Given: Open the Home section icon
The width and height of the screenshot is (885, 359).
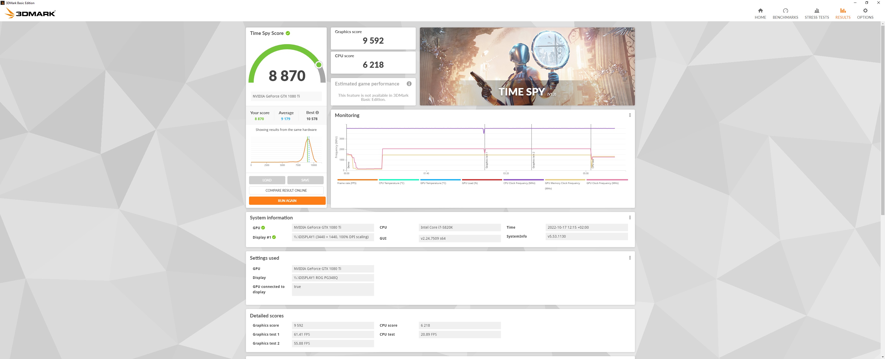Looking at the screenshot, I should click(x=760, y=11).
